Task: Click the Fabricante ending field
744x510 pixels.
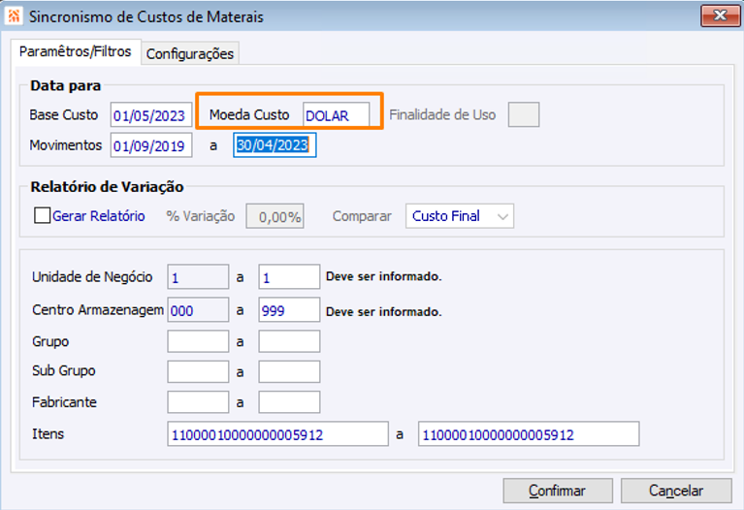Action: 289,401
